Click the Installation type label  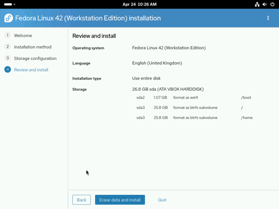[x=87, y=79]
